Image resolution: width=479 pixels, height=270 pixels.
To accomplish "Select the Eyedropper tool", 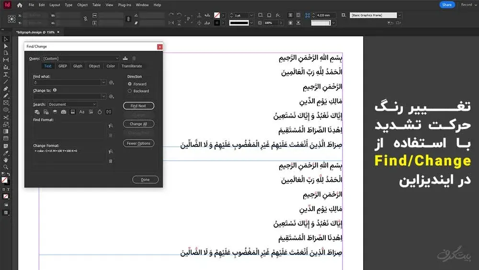I will (x=5, y=153).
